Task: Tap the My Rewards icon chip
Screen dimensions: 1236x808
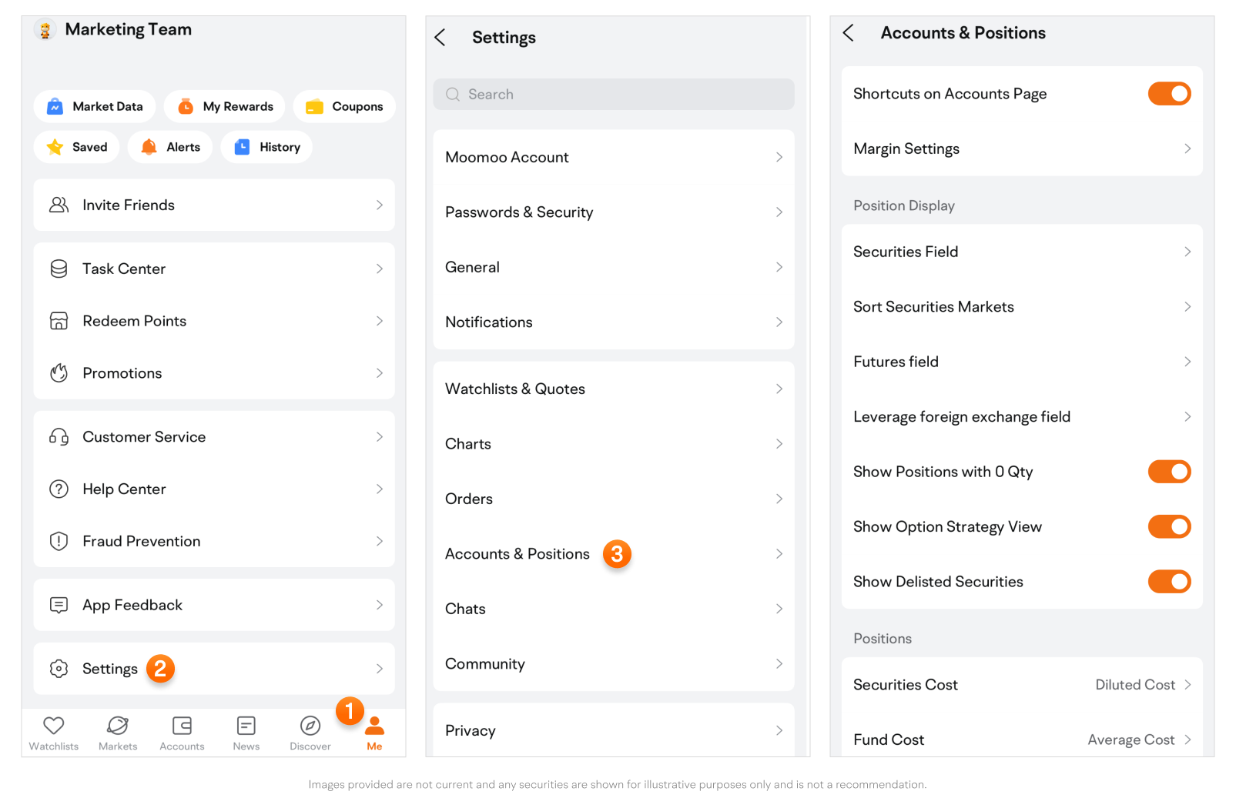Action: 185,106
